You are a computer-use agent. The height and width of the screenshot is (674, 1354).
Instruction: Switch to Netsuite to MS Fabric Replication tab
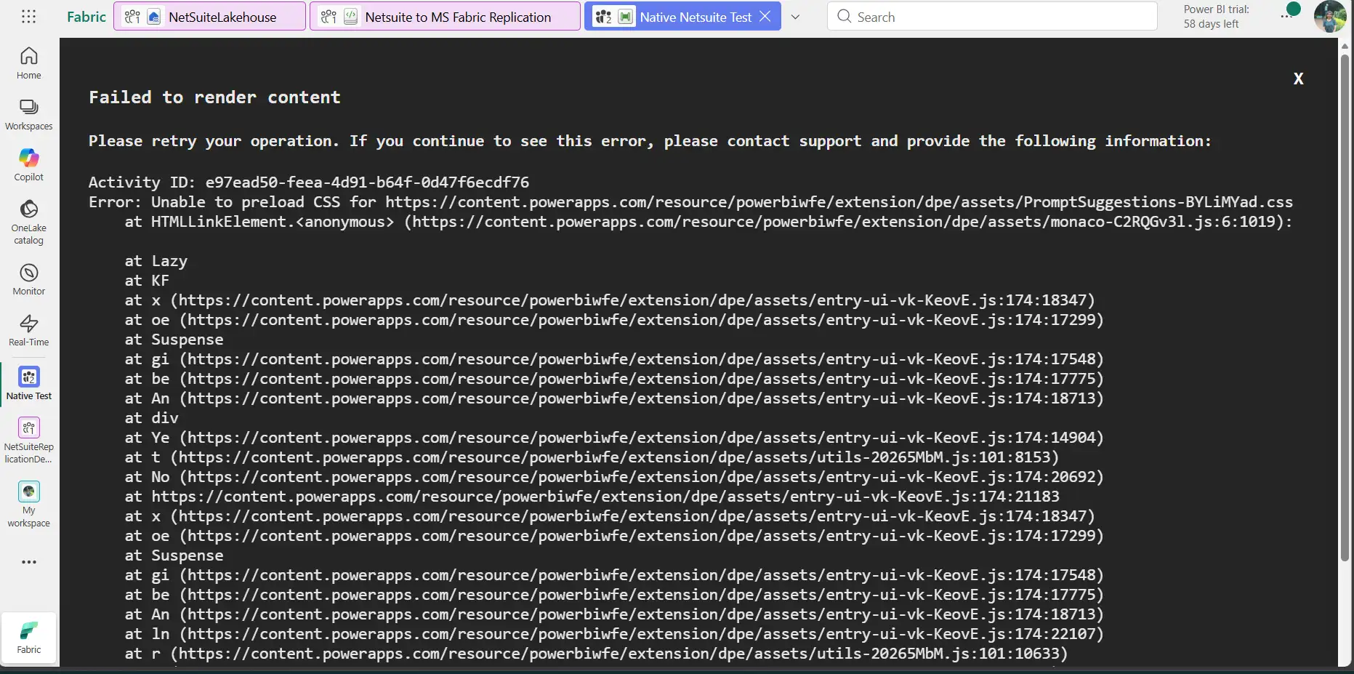coord(445,17)
